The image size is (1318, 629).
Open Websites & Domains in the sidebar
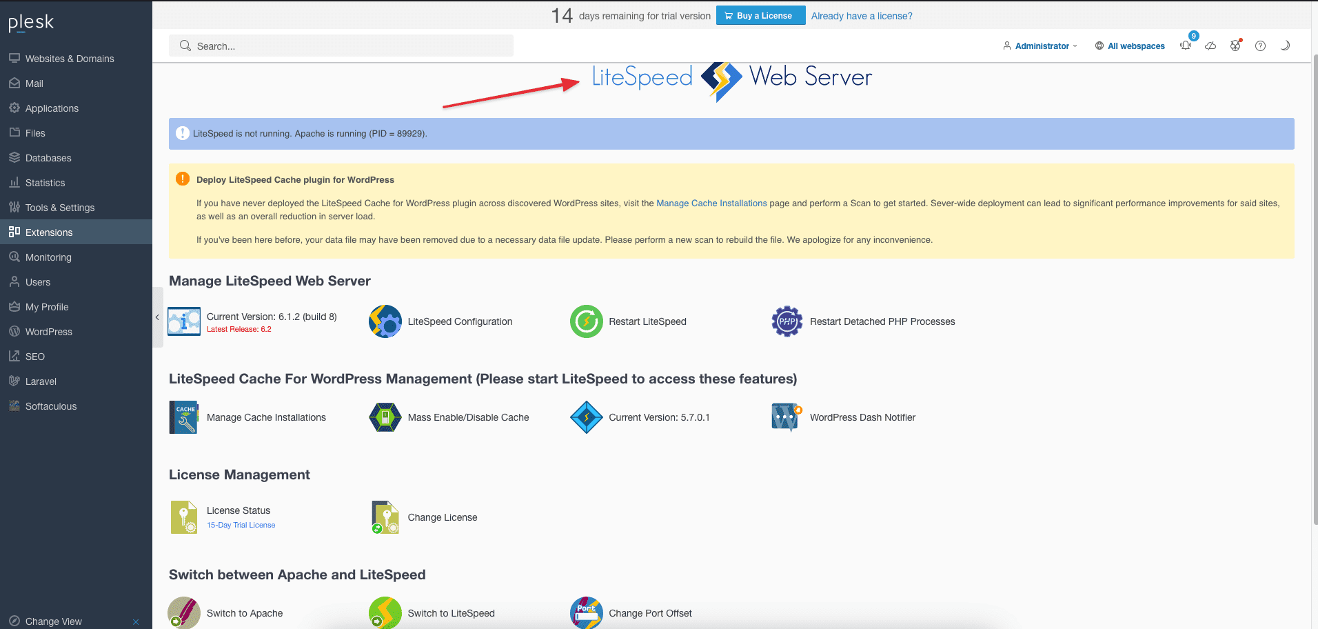tap(69, 59)
